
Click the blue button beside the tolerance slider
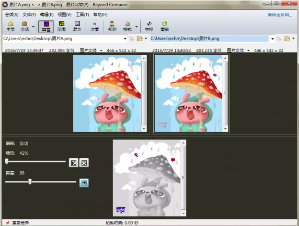click(84, 183)
